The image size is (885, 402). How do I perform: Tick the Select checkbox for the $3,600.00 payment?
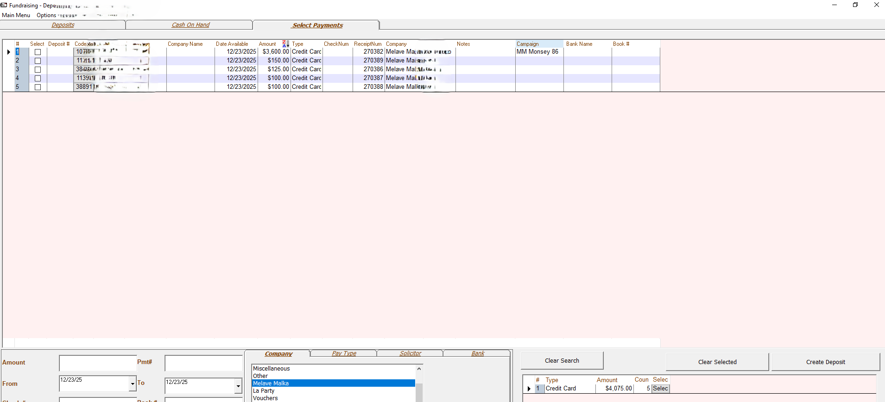coord(38,52)
